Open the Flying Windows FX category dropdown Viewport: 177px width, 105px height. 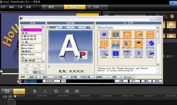pyautogui.click(x=158, y=28)
